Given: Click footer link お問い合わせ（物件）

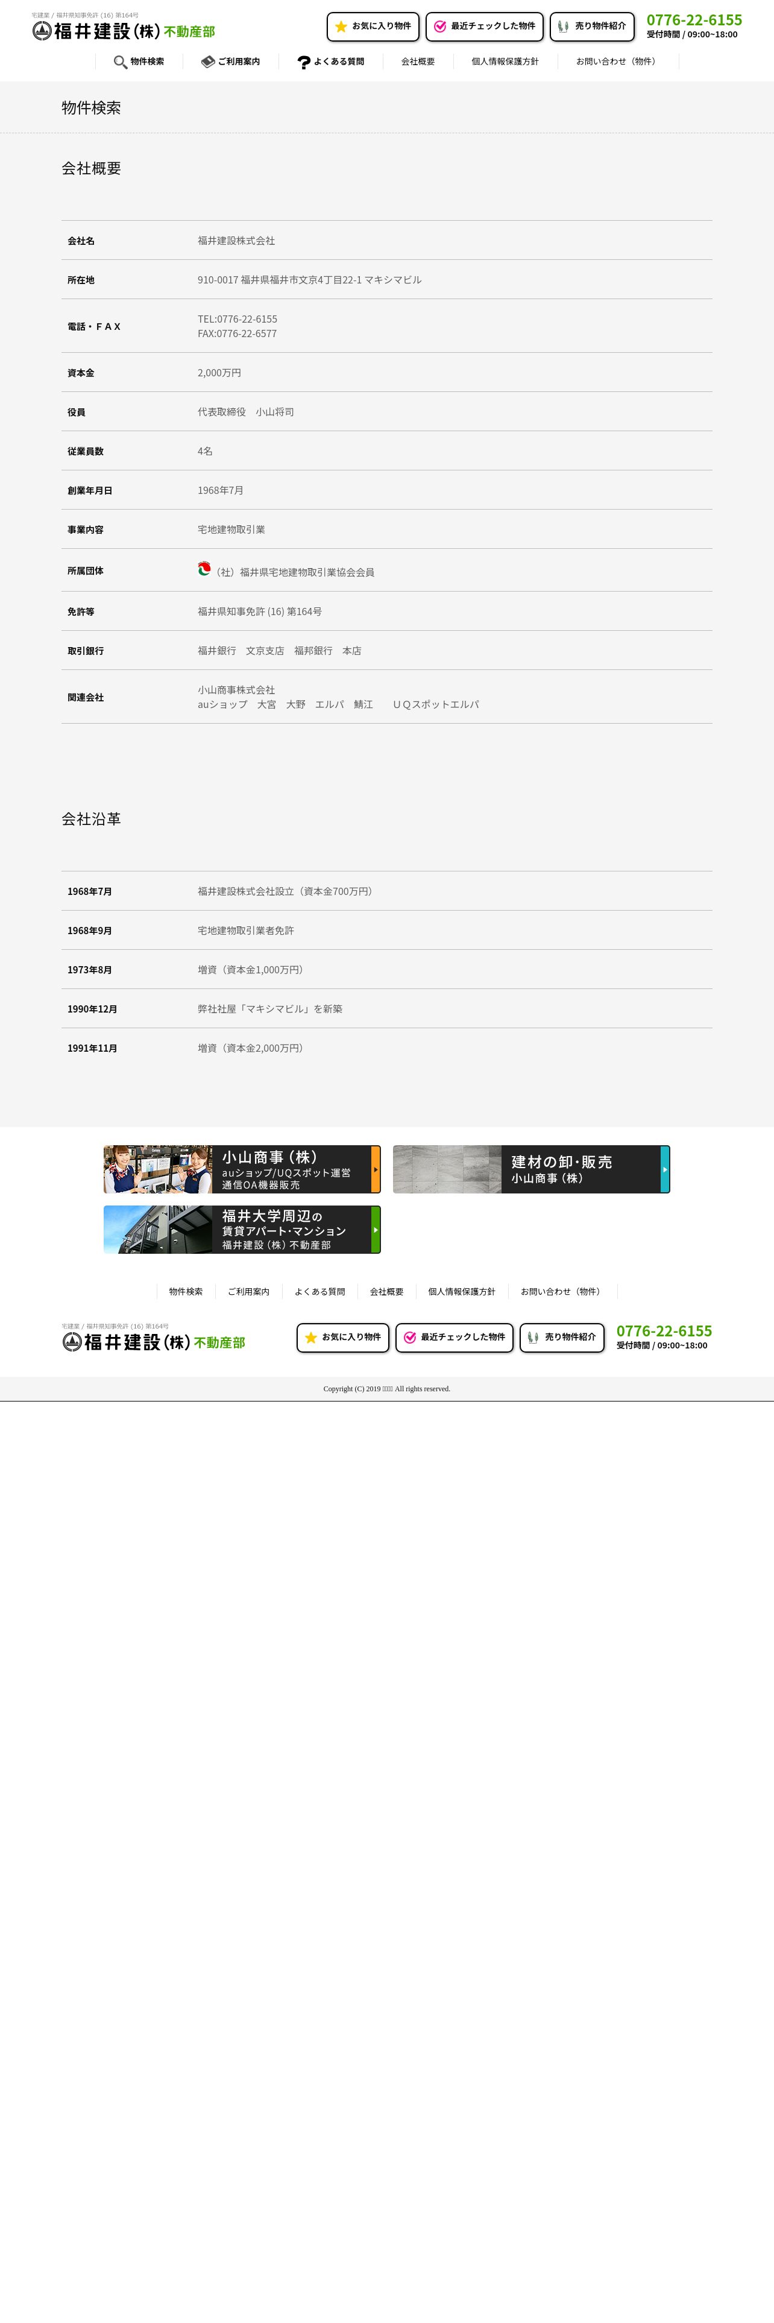Looking at the screenshot, I should coord(562,1291).
